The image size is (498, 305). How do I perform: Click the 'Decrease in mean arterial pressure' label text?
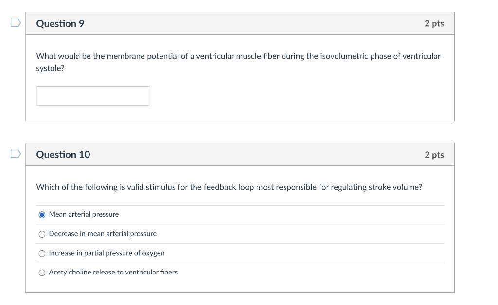click(103, 234)
